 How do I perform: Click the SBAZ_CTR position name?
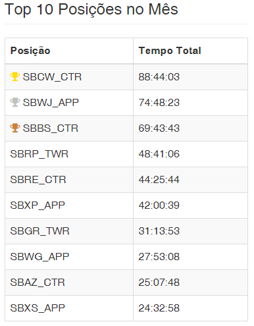[38, 283]
